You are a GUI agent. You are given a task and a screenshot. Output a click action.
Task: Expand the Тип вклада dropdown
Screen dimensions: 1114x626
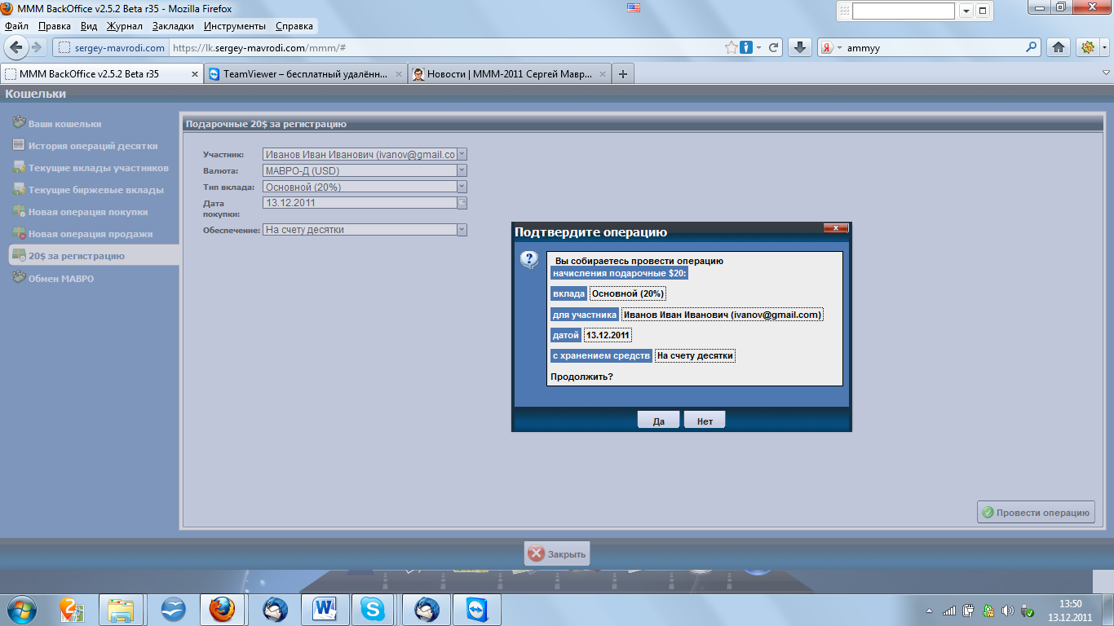[x=462, y=187]
